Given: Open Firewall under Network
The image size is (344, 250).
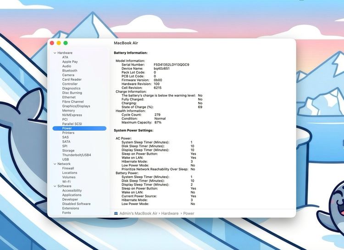Looking at the screenshot, I should (68, 168).
